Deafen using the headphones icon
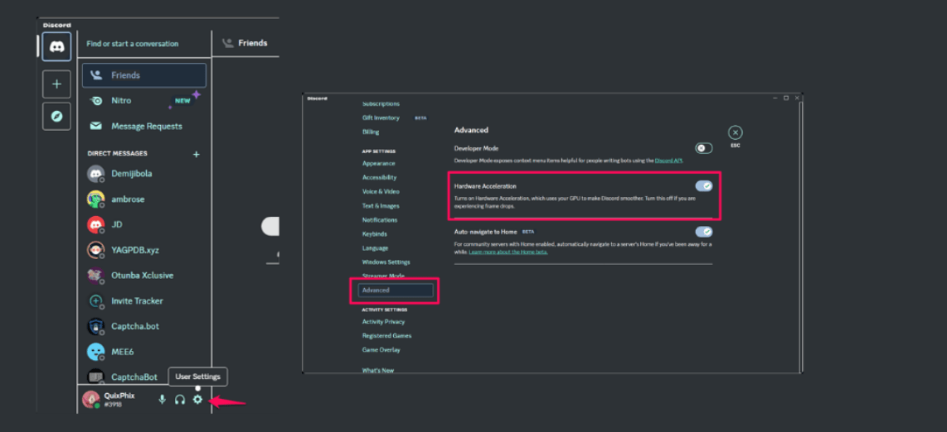 pyautogui.click(x=180, y=400)
